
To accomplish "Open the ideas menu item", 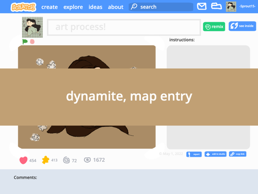I will tap(95, 7).
